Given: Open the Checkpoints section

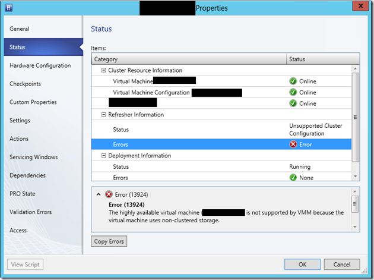Looking at the screenshot, I should (x=25, y=84).
